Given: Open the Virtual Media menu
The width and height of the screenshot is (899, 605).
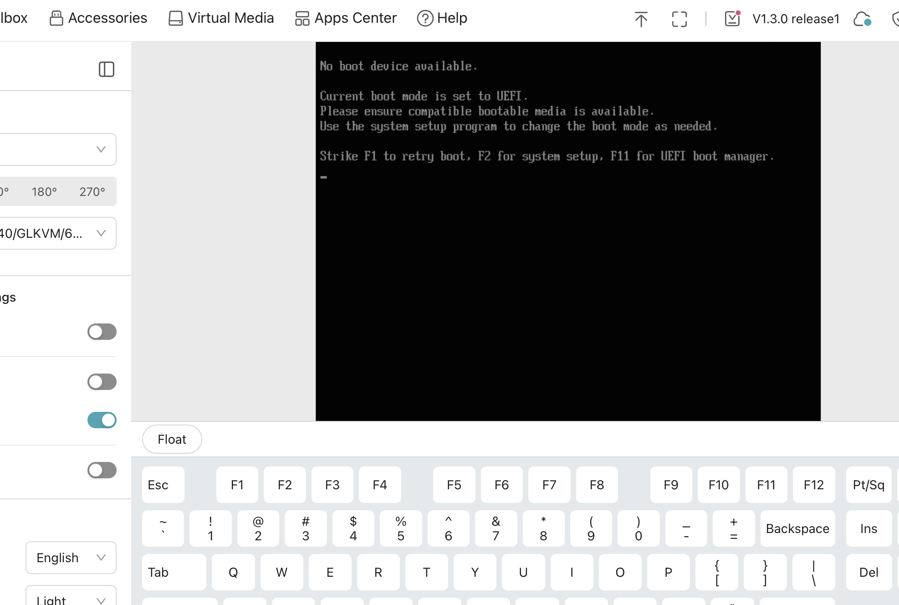Looking at the screenshot, I should click(221, 18).
